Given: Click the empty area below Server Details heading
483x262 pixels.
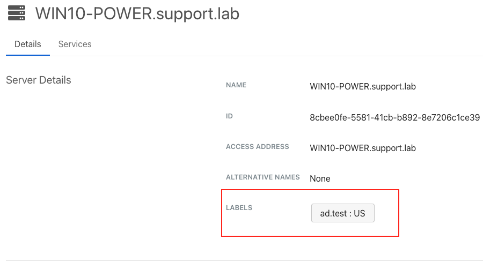Looking at the screenshot, I should (80, 161).
